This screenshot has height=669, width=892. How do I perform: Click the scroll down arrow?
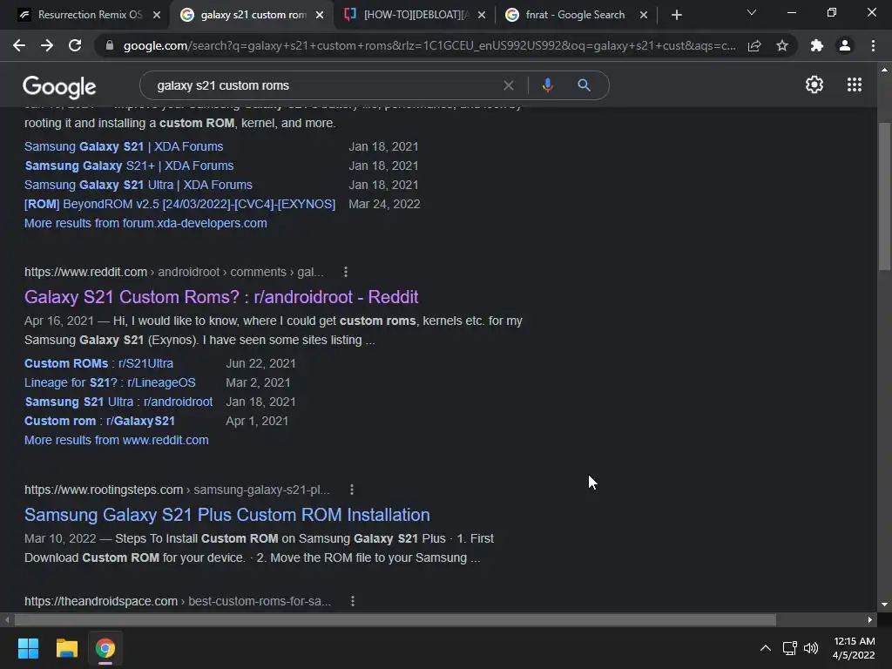(884, 605)
